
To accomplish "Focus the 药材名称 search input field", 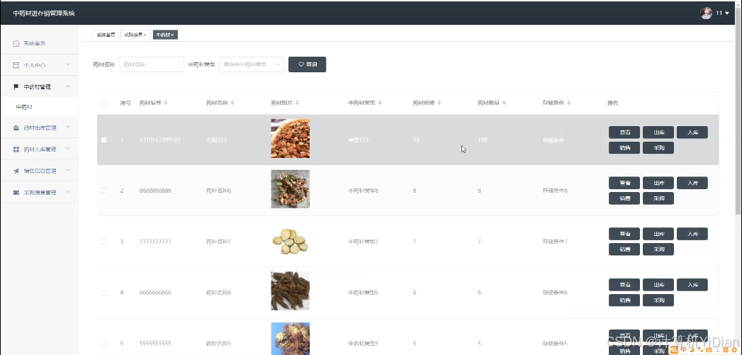I will click(x=152, y=64).
